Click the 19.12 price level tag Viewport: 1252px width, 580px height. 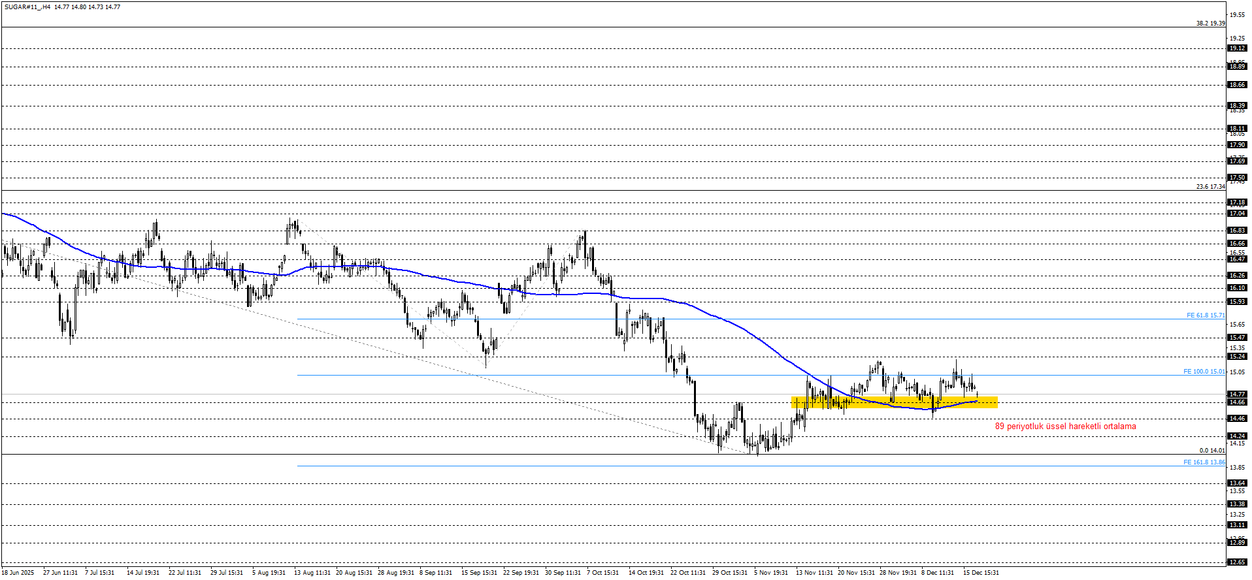1237,48
